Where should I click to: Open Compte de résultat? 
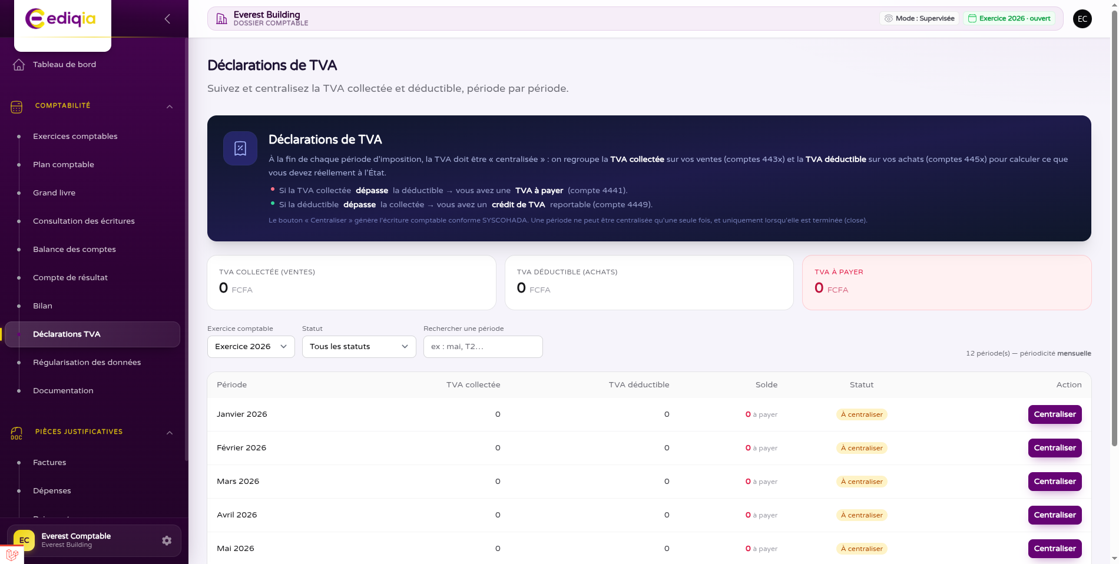pyautogui.click(x=70, y=278)
